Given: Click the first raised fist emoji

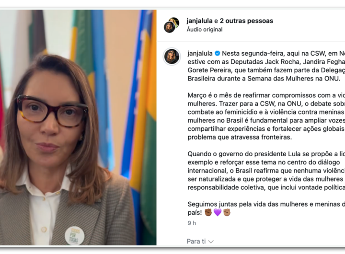Looking at the screenshot, I should (208, 212).
